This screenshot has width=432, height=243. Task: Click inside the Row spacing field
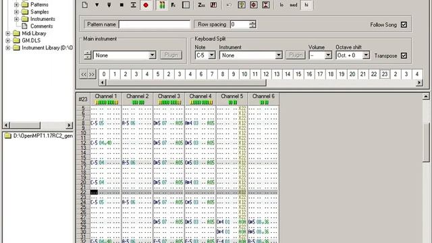tap(239, 24)
